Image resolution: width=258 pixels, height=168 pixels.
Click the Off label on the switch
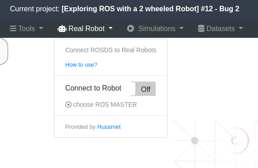(x=145, y=89)
